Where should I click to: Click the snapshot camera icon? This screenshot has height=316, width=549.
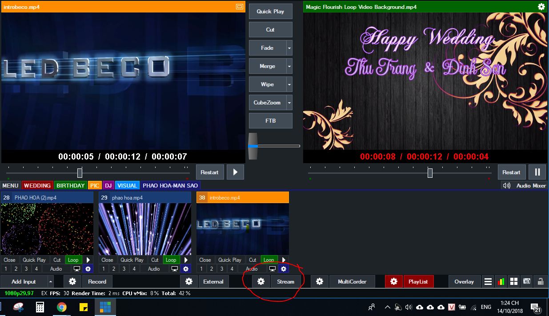tap(527, 281)
